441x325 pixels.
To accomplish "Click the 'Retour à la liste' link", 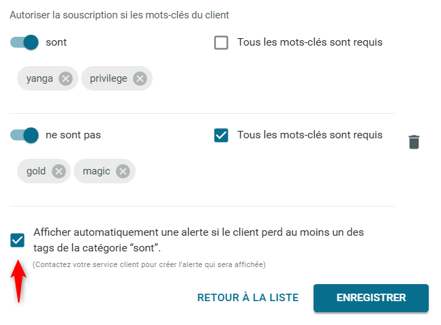I will tap(248, 298).
